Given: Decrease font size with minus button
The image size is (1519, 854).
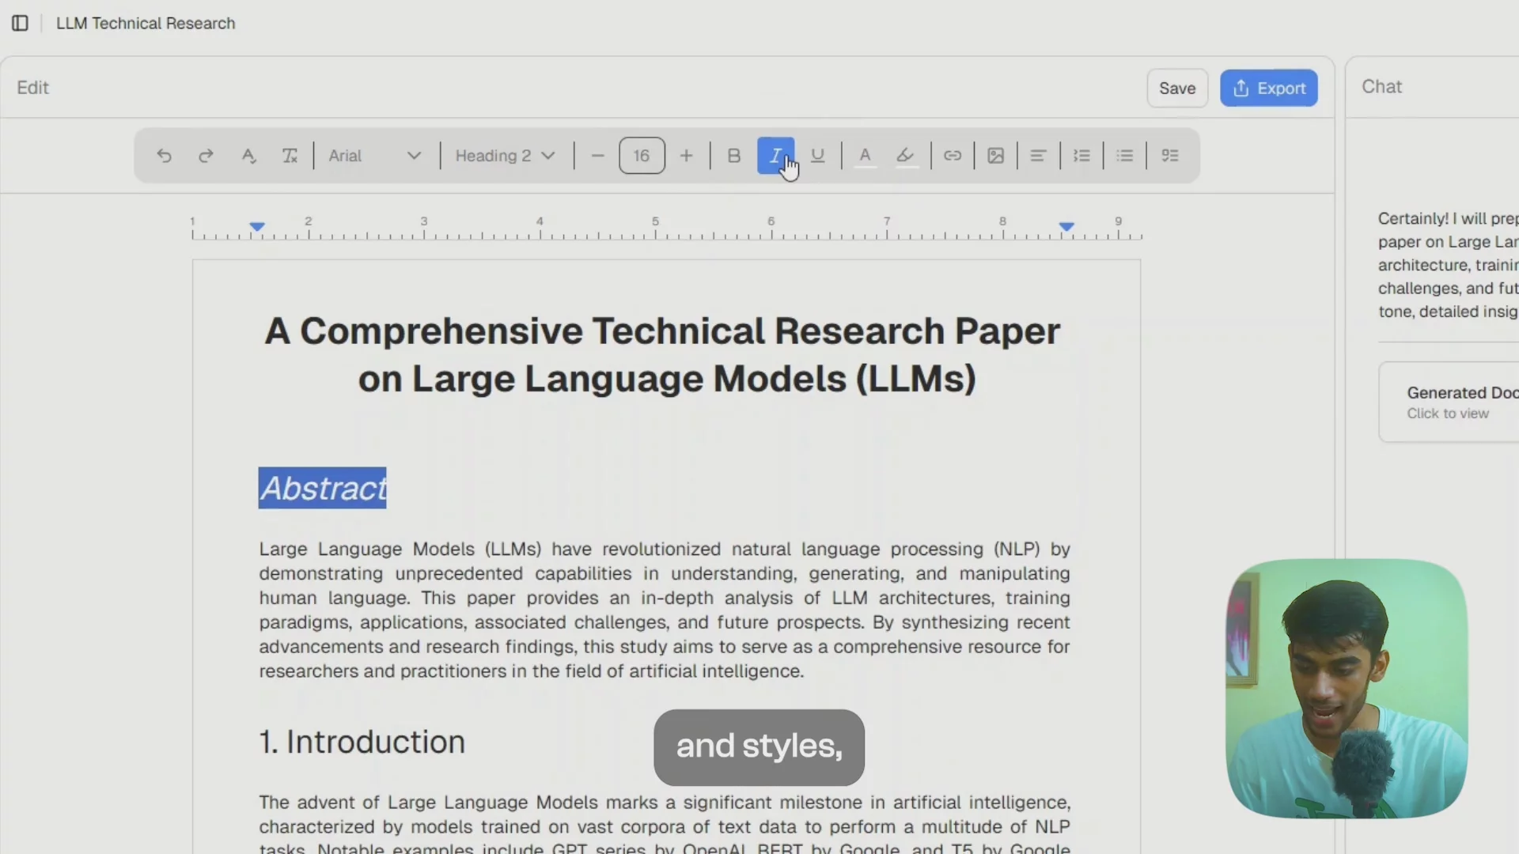Looking at the screenshot, I should point(598,156).
